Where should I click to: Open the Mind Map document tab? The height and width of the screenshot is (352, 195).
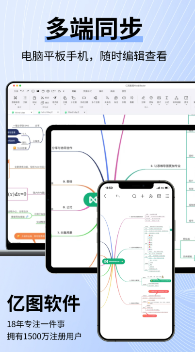pos(20,112)
